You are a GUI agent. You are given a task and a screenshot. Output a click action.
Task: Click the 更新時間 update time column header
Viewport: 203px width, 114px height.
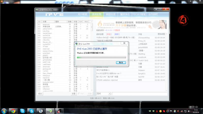pyautogui.click(x=161, y=34)
